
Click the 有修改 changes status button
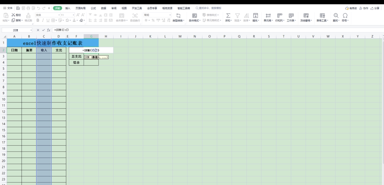coord(351,8)
